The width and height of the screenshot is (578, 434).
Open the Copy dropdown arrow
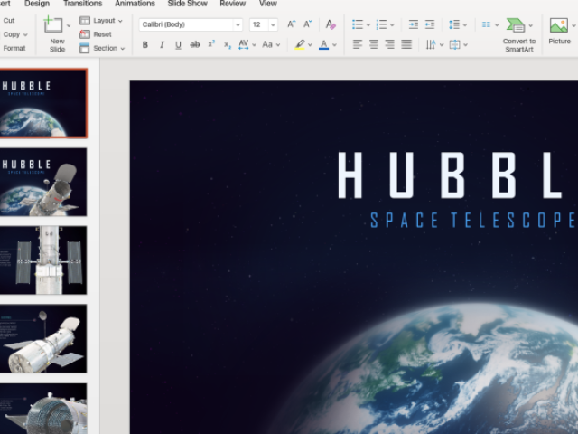(x=25, y=34)
